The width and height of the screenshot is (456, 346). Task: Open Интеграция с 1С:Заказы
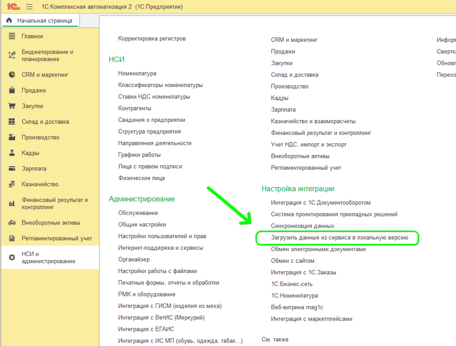304,273
